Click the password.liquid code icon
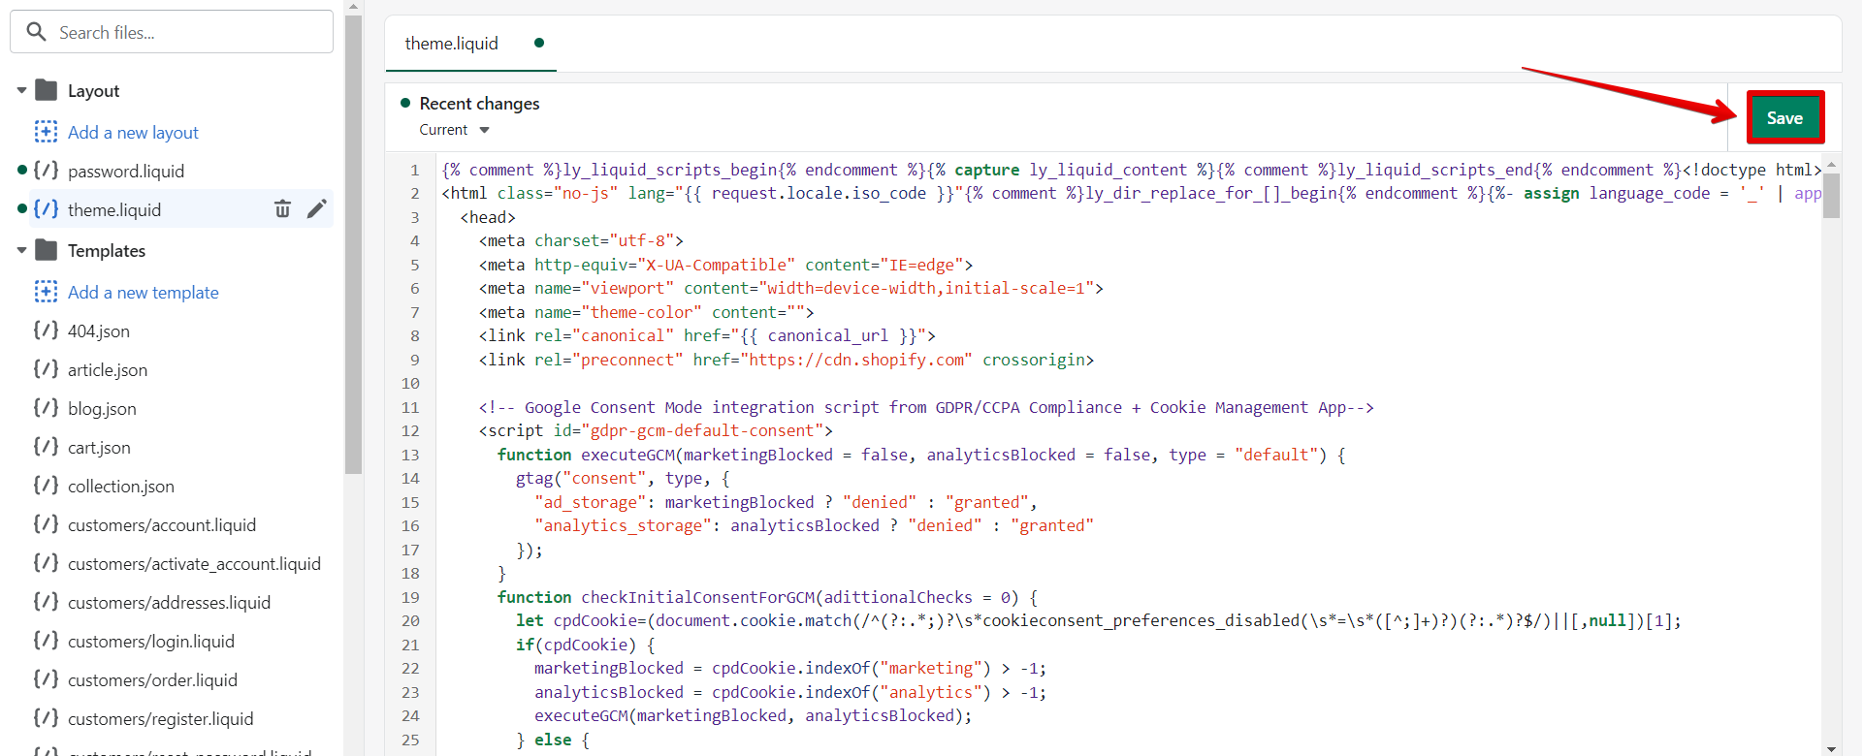Image resolution: width=1864 pixels, height=756 pixels. (x=46, y=171)
